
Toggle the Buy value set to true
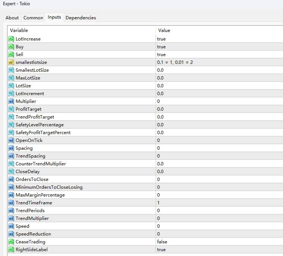pyautogui.click(x=161, y=47)
